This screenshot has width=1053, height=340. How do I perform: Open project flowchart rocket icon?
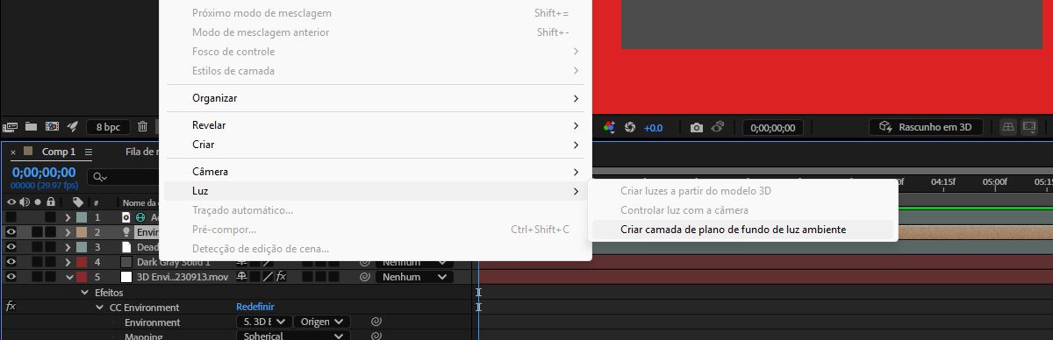click(73, 127)
